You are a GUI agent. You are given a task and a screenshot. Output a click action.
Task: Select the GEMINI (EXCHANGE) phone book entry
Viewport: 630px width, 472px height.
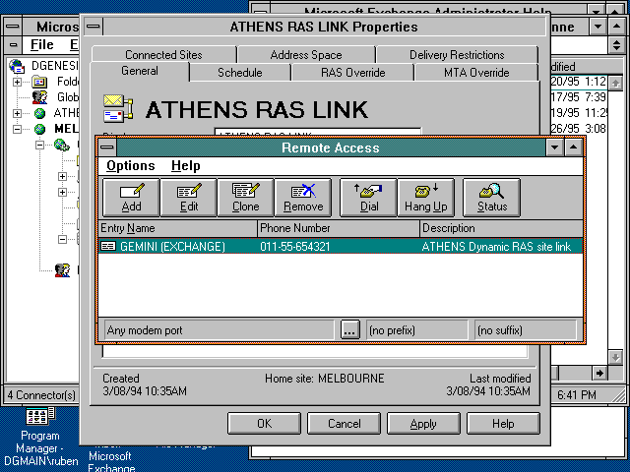click(341, 246)
